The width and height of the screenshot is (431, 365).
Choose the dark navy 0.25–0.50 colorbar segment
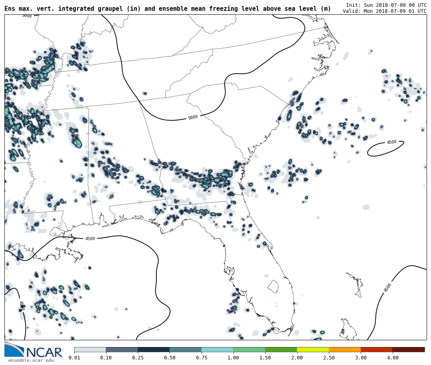[154, 350]
